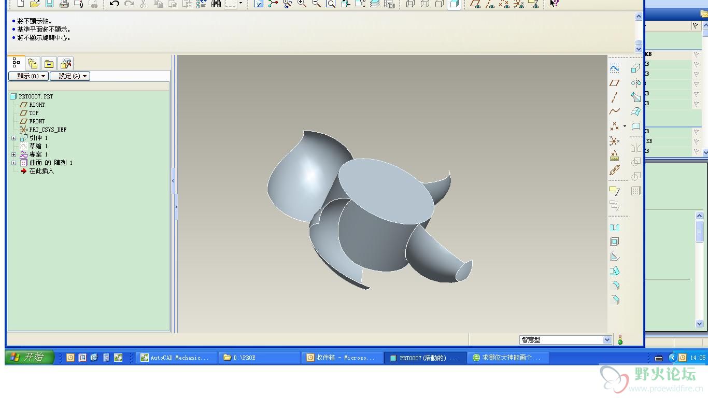Switch to the Favorites tab
Image resolution: width=708 pixels, height=398 pixels.
tap(49, 64)
